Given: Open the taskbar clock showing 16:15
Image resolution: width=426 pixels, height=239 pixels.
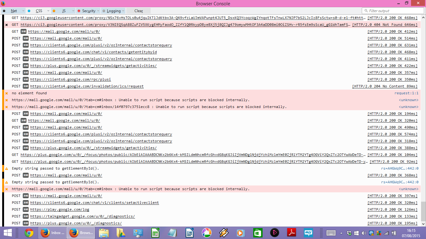Looking at the screenshot, I should pos(411,233).
